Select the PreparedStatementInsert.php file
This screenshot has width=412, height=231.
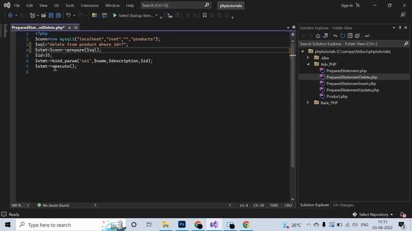351,83
